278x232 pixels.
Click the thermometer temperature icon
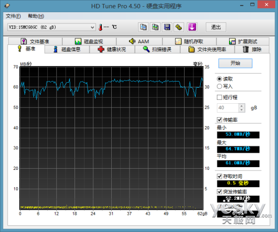point(101,27)
